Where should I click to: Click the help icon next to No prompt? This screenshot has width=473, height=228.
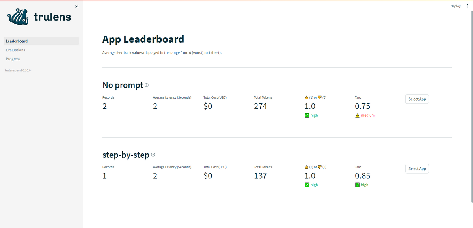tap(147, 85)
